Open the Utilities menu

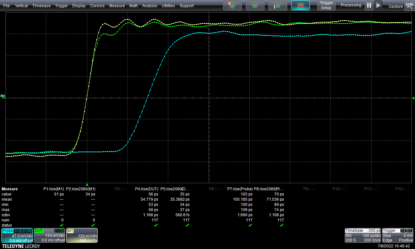coord(168,6)
